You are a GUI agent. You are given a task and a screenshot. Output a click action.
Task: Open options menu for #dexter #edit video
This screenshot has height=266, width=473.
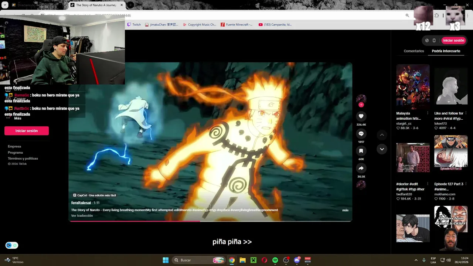coord(428,184)
